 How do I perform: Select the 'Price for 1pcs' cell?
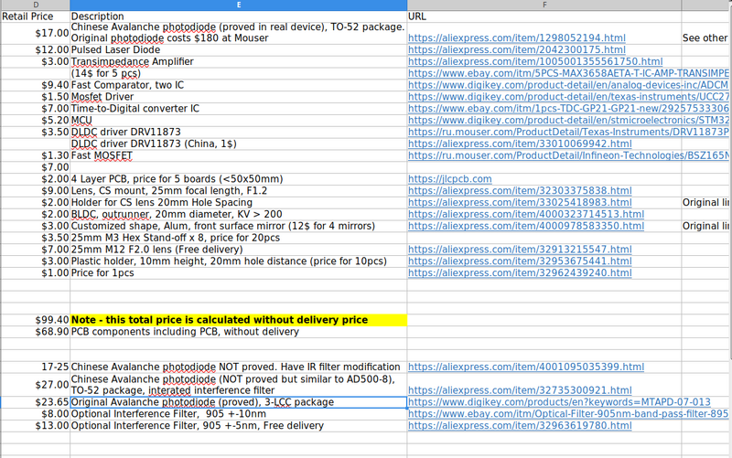[x=239, y=272]
